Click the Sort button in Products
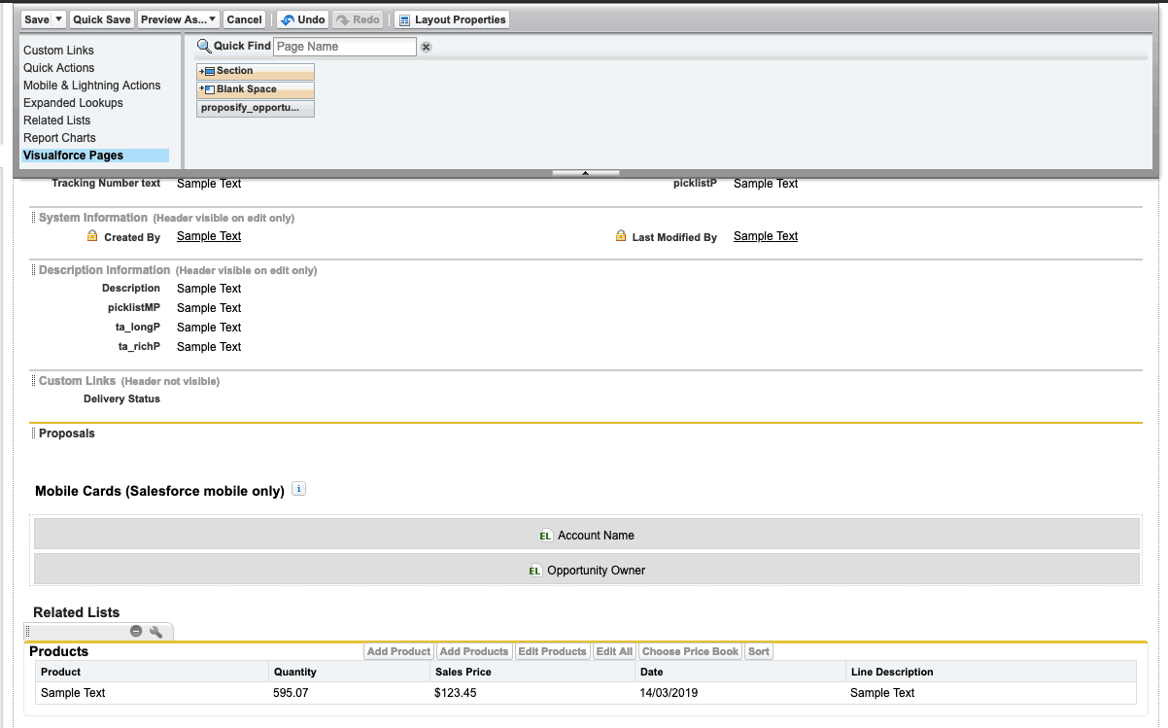This screenshot has height=728, width=1168. click(x=759, y=651)
